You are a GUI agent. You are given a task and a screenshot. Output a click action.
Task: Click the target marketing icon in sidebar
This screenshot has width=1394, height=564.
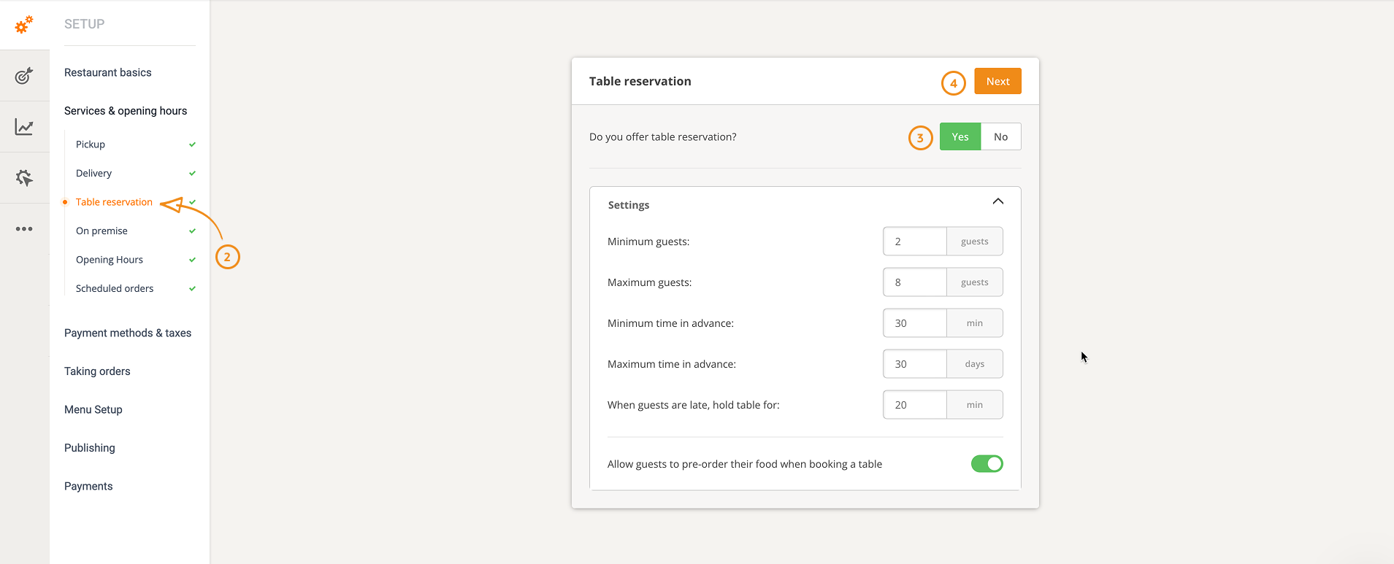click(x=24, y=76)
